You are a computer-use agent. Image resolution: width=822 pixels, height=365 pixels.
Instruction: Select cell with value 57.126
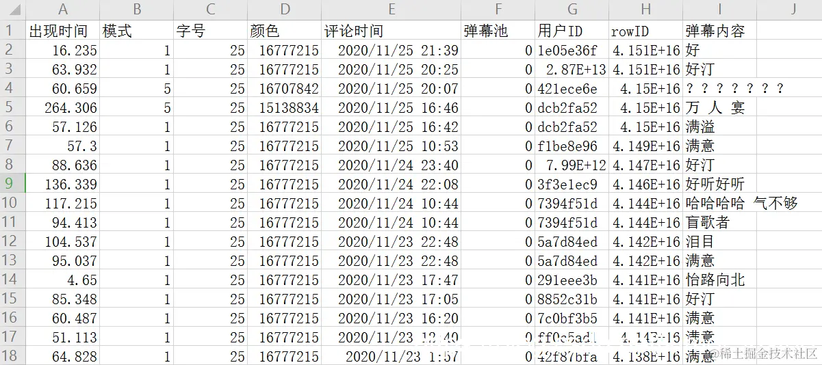pyautogui.click(x=63, y=126)
